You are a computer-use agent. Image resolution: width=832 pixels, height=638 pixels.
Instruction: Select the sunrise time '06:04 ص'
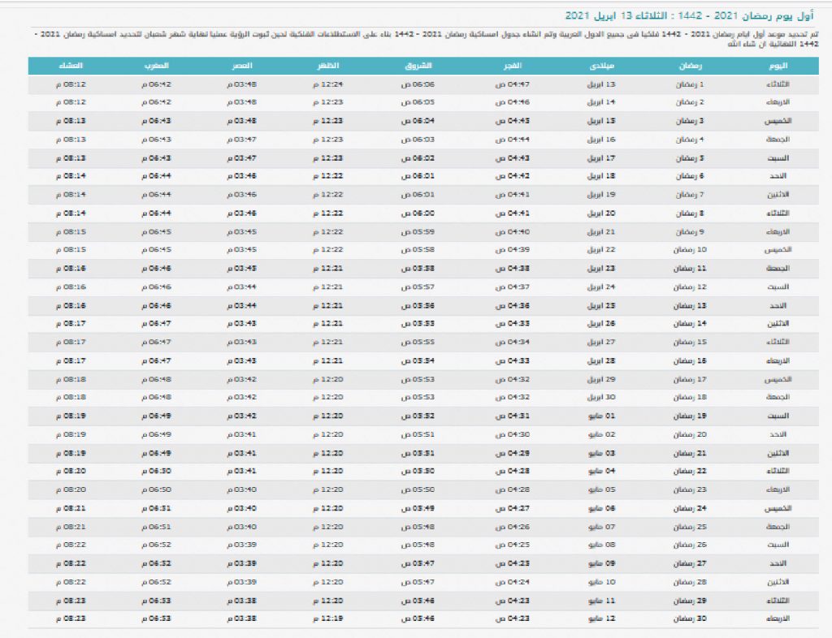[418, 121]
